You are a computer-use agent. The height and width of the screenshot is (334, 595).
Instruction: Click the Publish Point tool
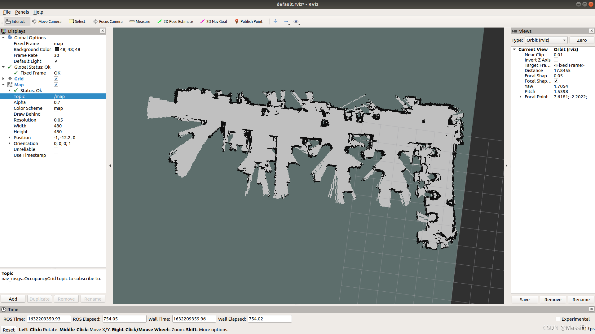point(249,21)
